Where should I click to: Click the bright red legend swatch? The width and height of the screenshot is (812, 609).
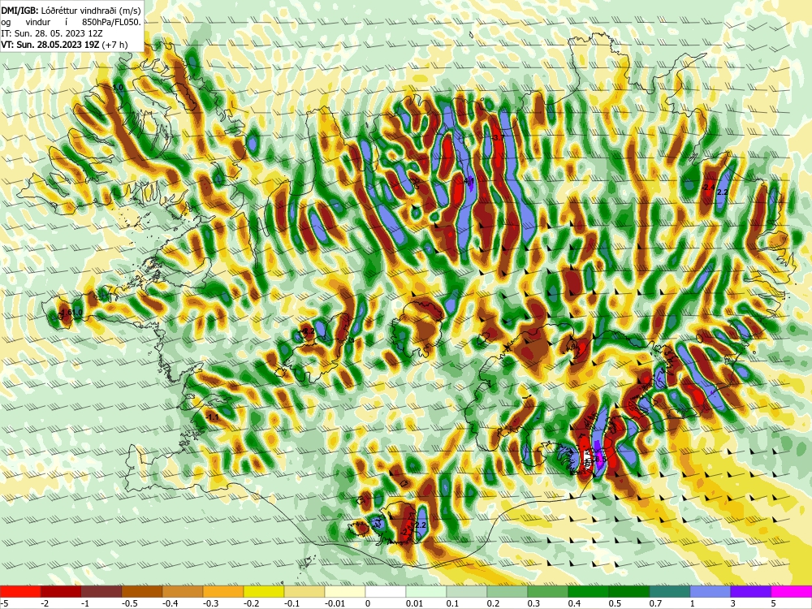coord(20,591)
